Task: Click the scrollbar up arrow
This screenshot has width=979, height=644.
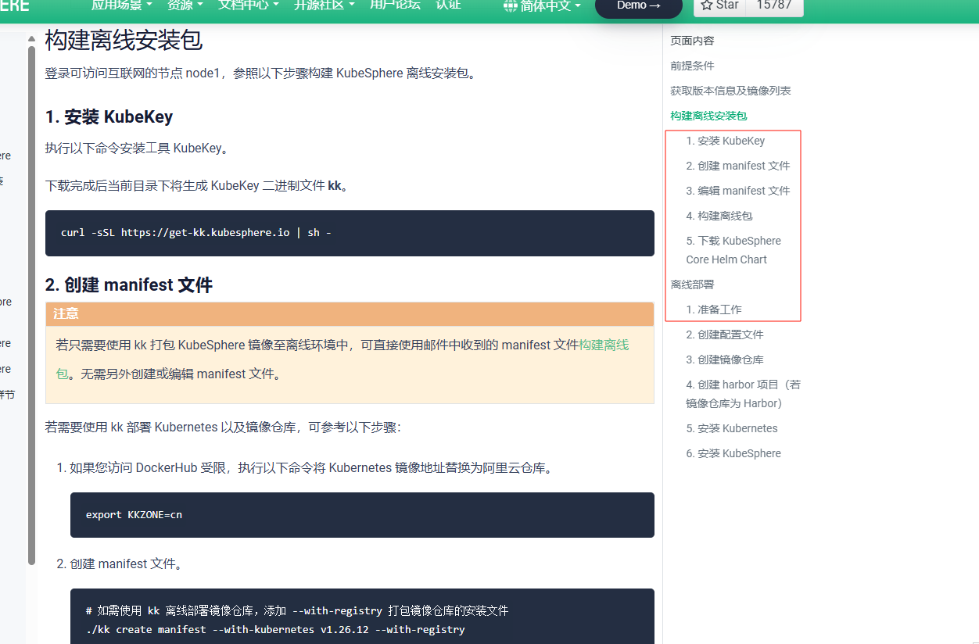Action: click(x=31, y=38)
